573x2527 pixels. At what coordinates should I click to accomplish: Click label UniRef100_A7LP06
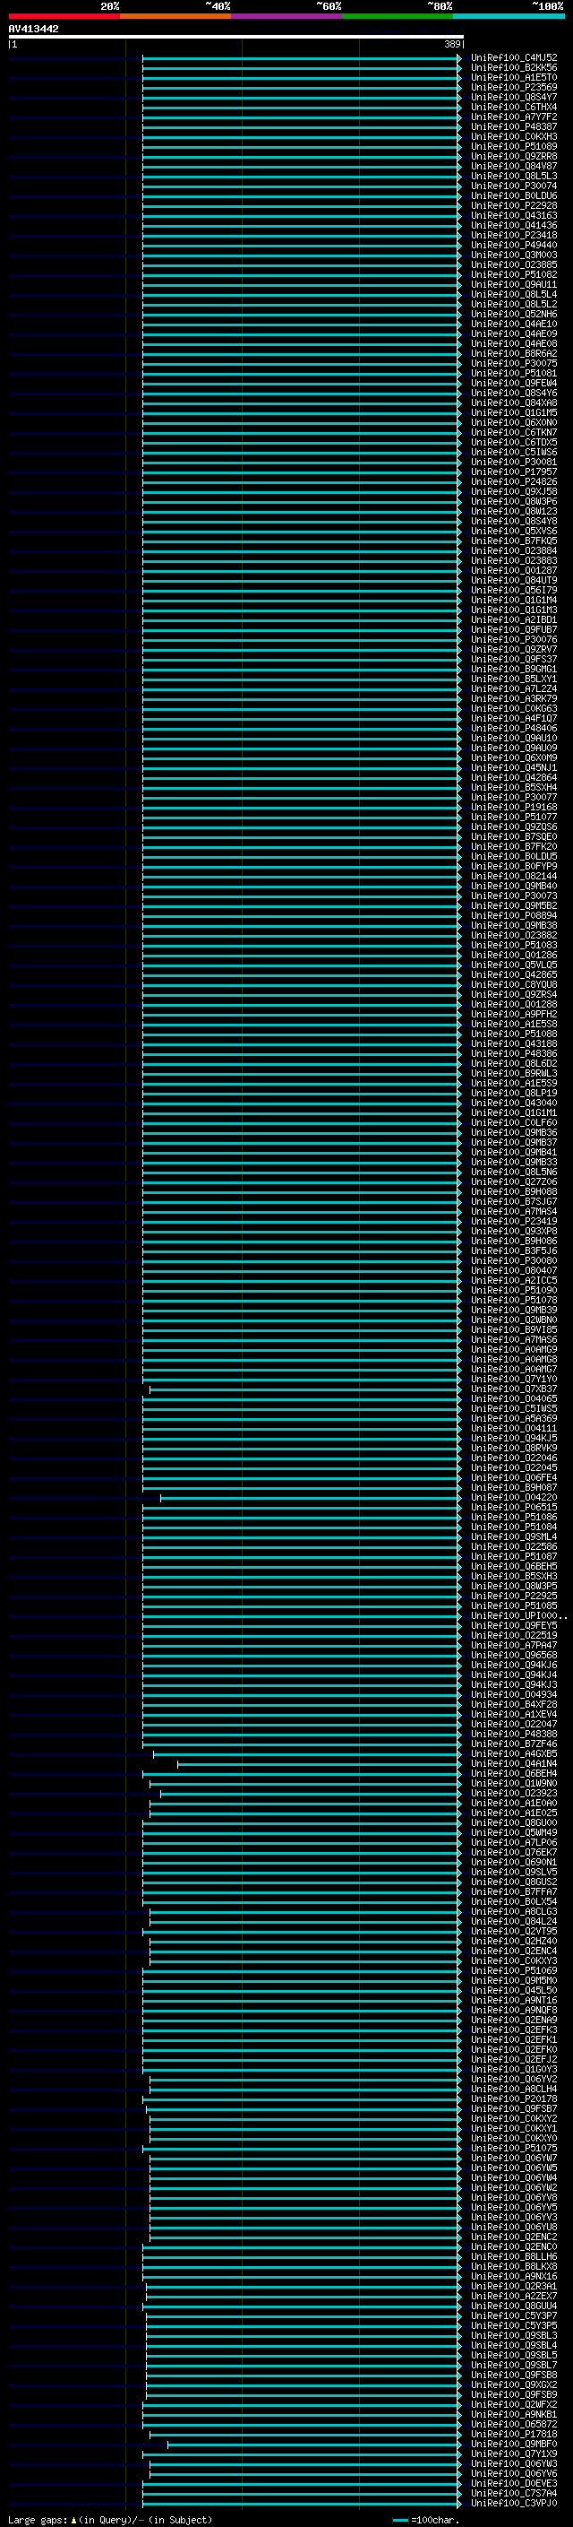(513, 1842)
